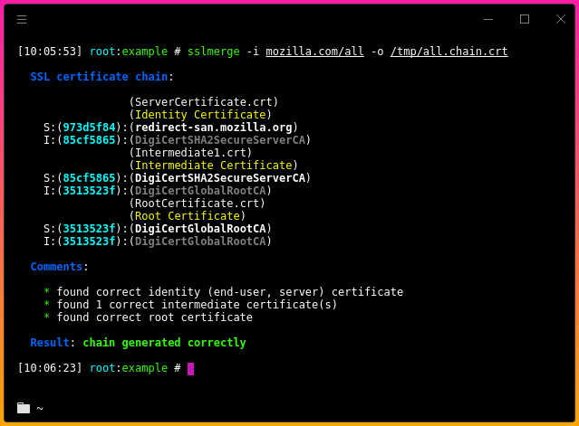Click redirect-san.mozilla.org subject name
This screenshot has height=426, width=579.
tap(214, 128)
